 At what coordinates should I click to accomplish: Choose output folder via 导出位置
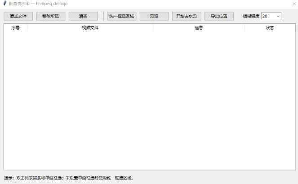coord(219,16)
